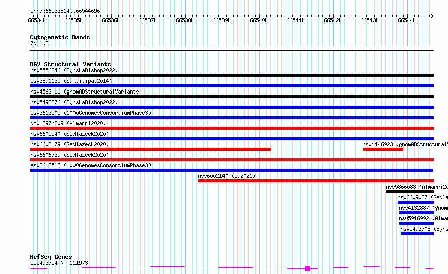Click the 66541k ruler tick label
Image resolution: width=448 pixels, height=274 pixels.
pos(295,20)
